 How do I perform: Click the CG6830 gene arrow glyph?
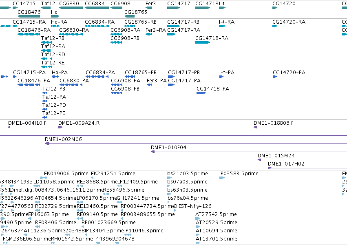point(71,8)
